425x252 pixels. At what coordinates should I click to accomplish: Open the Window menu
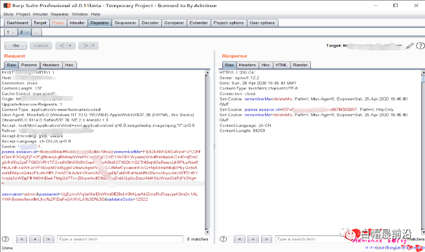point(80,14)
